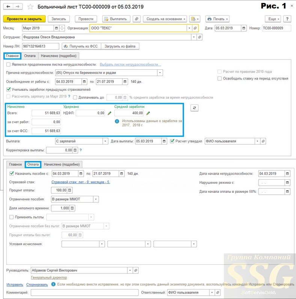Open the Печать dropdown button
Image resolution: width=296 pixels, height=299 pixels.
pos(217,19)
